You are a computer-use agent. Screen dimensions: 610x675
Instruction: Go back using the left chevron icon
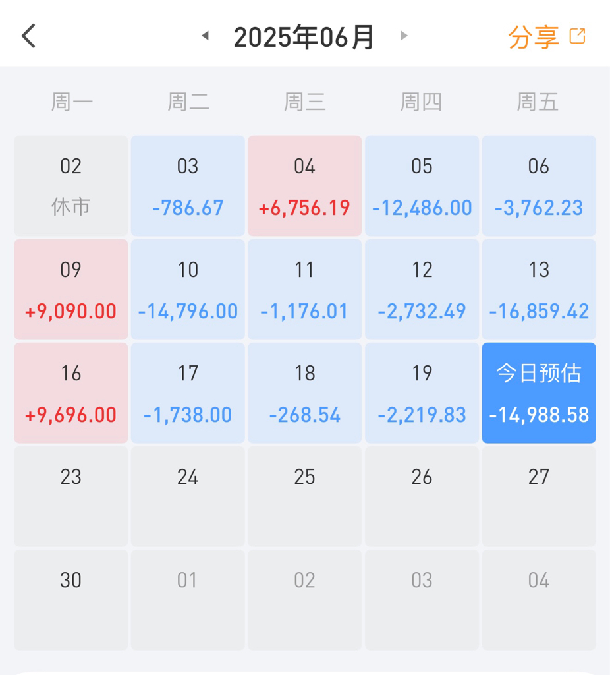(x=29, y=36)
